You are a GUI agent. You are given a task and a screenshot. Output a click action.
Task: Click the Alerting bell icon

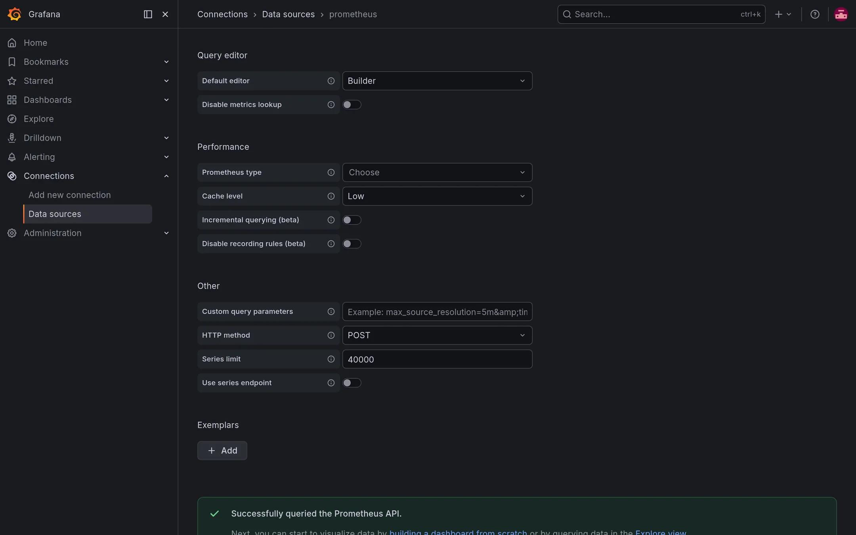click(x=12, y=157)
